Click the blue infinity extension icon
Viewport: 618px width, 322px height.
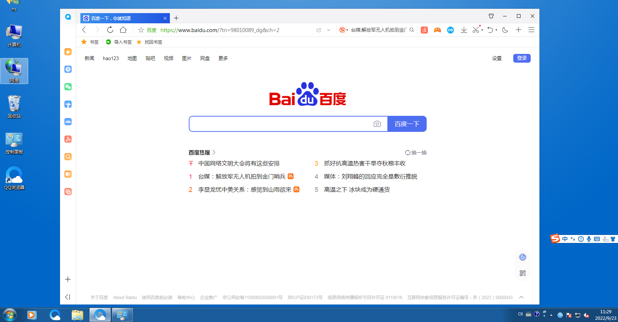coord(450,30)
